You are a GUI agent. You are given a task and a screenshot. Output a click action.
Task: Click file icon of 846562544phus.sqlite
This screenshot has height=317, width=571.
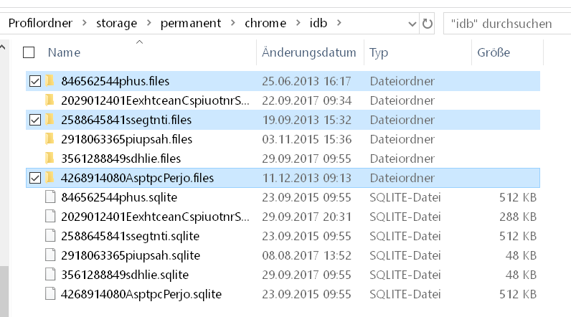(x=50, y=197)
